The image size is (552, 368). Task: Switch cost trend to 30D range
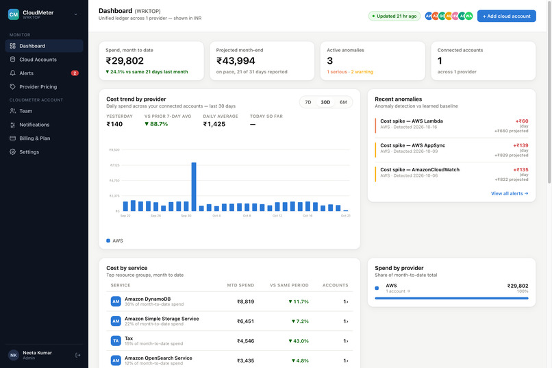tap(325, 102)
